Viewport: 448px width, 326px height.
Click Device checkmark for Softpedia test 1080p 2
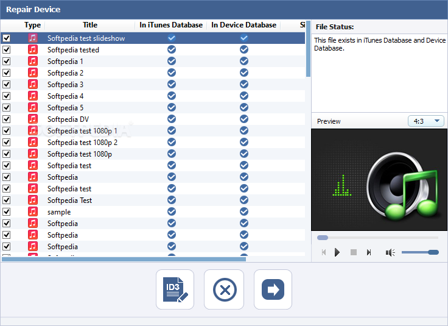(244, 142)
